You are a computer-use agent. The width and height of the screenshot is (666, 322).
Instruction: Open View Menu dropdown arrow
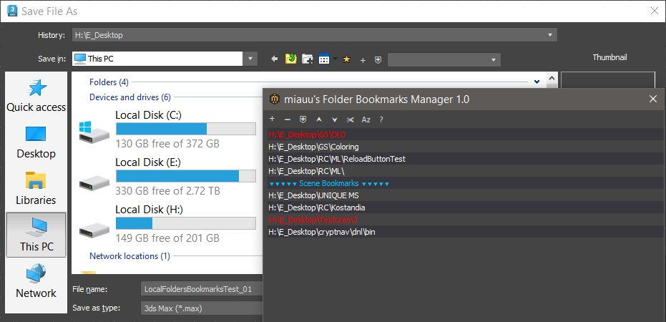pyautogui.click(x=335, y=59)
